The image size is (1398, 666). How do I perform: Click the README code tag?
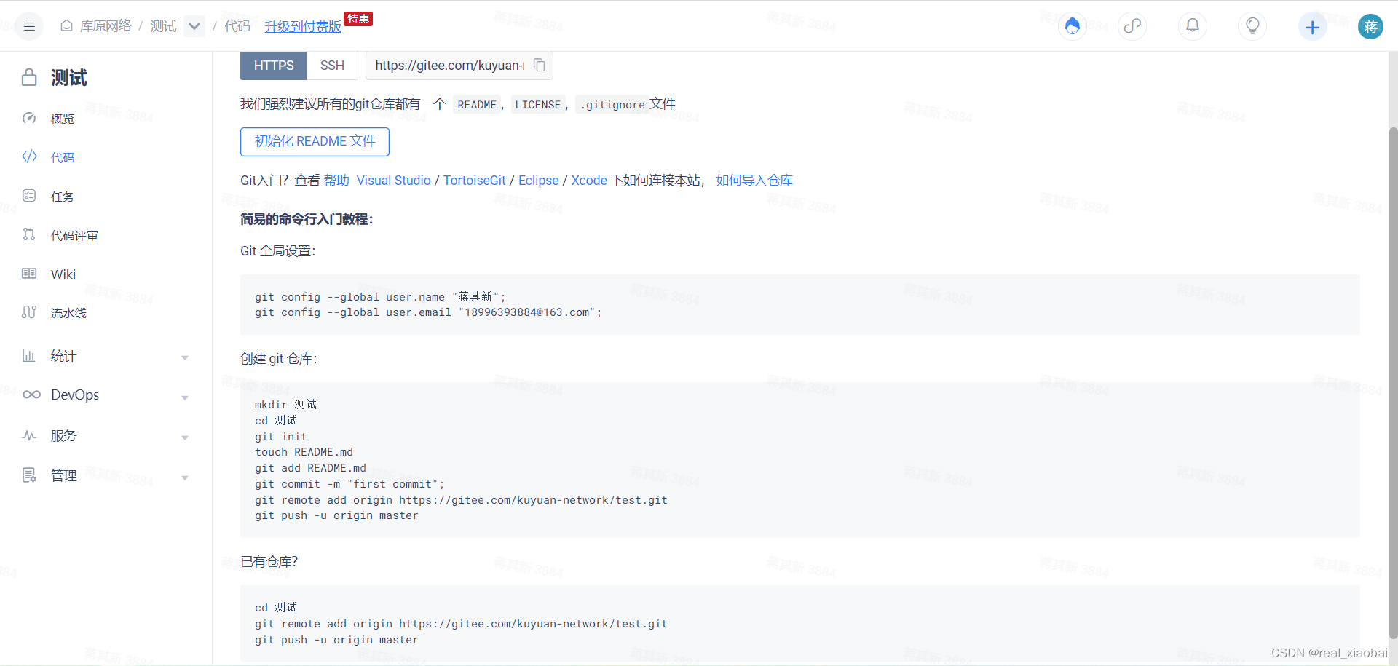477,105
